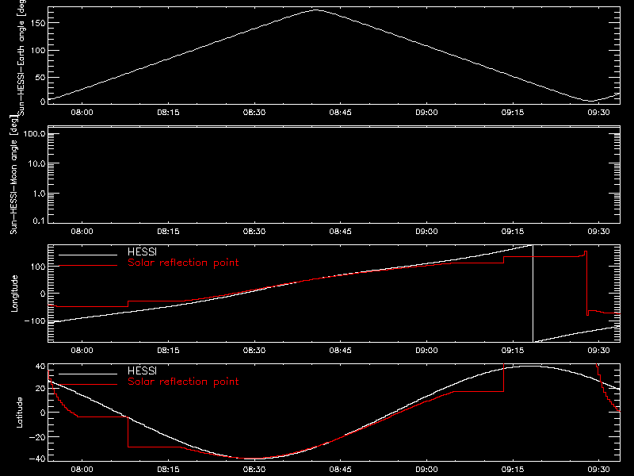Image resolution: width=634 pixels, height=476 pixels.
Task: Click the -20 tick on Latitude axis
Action: click(x=38, y=437)
